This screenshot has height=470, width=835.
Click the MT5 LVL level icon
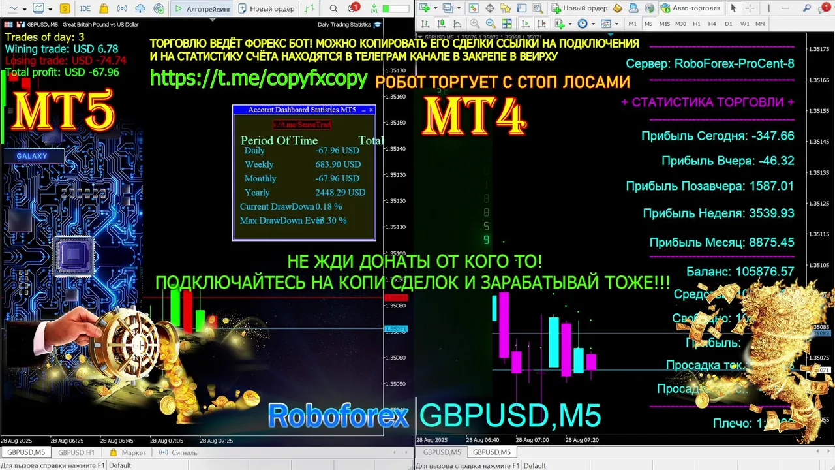tap(374, 8)
